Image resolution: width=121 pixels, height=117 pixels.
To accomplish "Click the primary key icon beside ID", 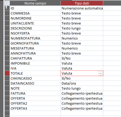I will pyautogui.click(x=6, y=8).
